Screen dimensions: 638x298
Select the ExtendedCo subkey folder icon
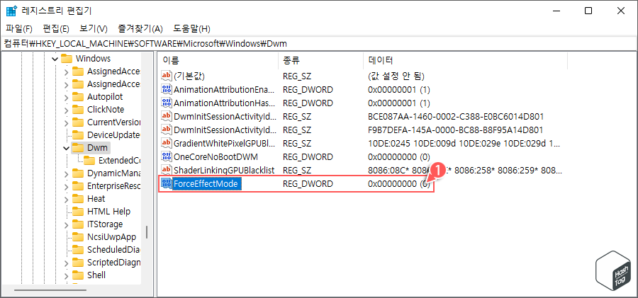[x=89, y=161]
